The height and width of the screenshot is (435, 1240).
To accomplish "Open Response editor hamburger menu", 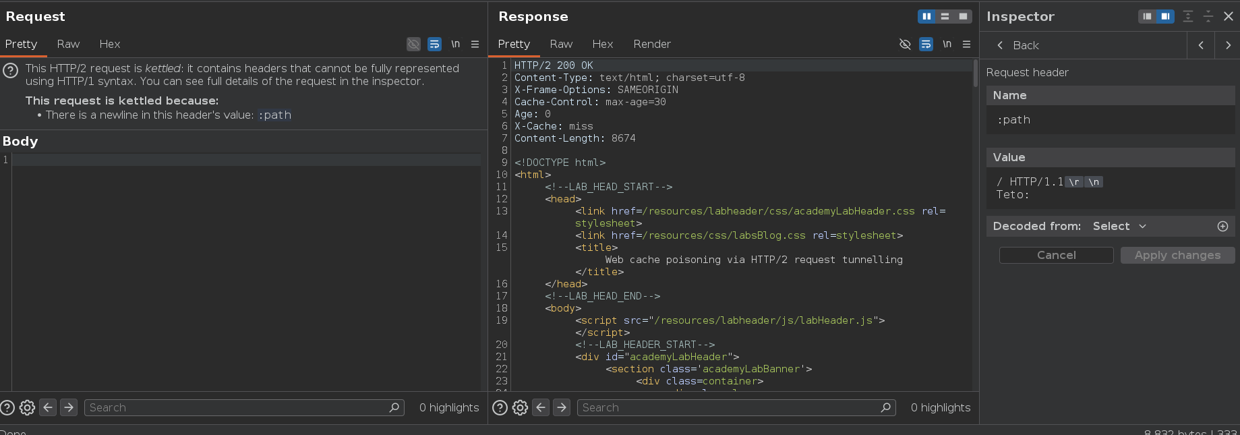I will point(966,44).
